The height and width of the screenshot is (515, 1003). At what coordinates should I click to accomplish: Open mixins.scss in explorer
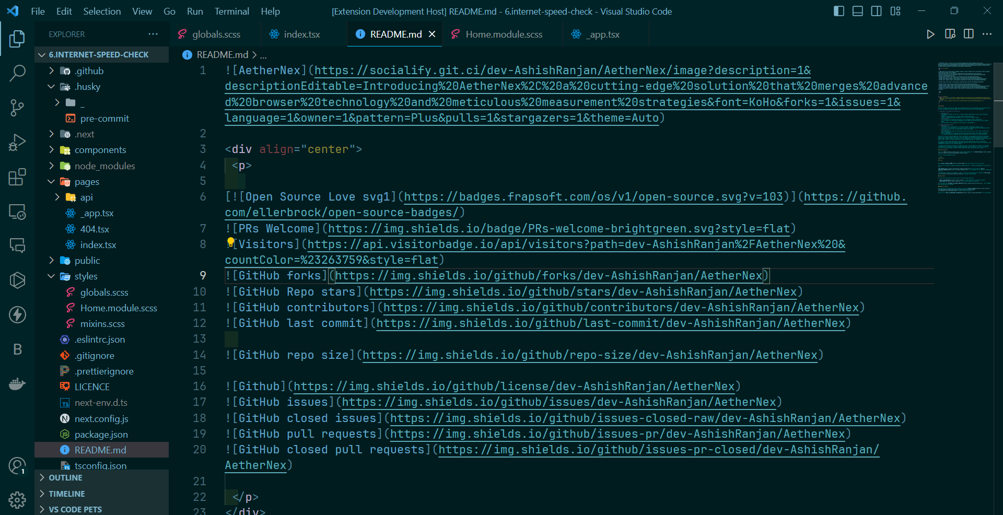(x=101, y=323)
